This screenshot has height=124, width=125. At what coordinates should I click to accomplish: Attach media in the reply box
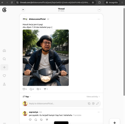(89, 103)
